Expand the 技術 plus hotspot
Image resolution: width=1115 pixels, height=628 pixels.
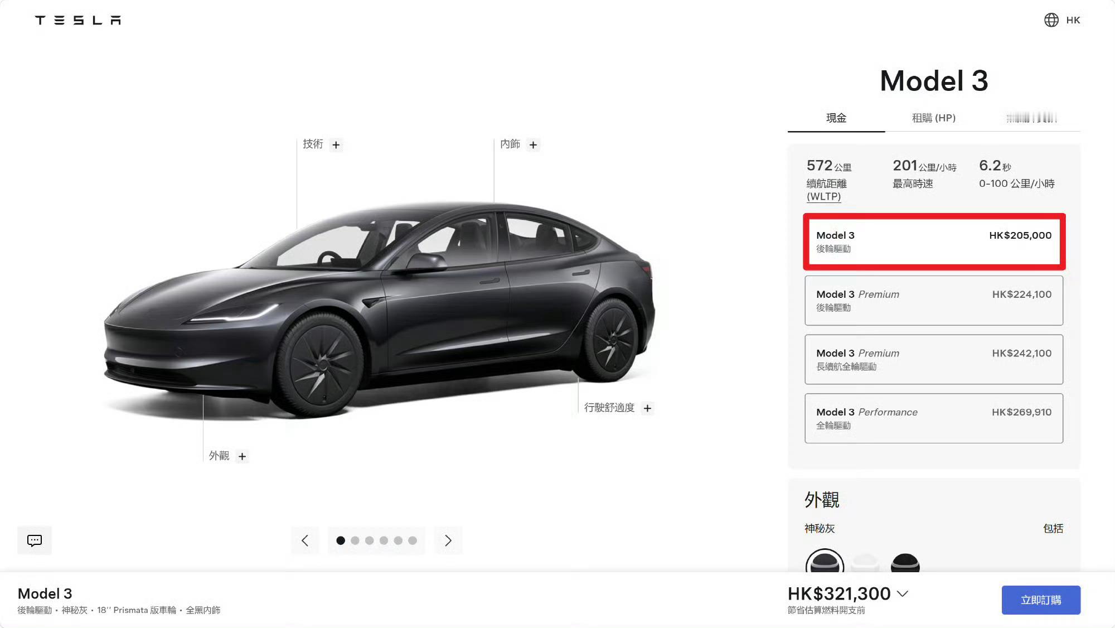[336, 145]
